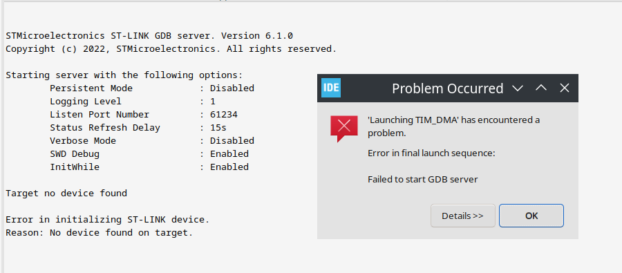Click the Persistent Mode Disabled console line
622x273 pixels.
pyautogui.click(x=152, y=88)
